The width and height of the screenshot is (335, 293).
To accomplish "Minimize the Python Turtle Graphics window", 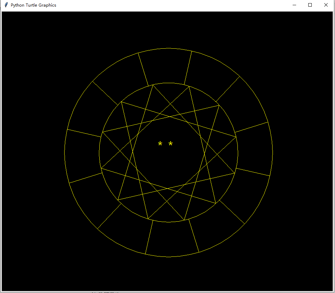I will [x=294, y=5].
